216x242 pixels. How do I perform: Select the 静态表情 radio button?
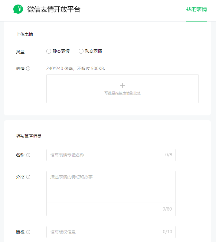(49, 51)
